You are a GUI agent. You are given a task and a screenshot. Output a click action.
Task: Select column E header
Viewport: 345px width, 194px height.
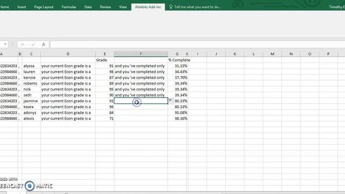point(105,54)
